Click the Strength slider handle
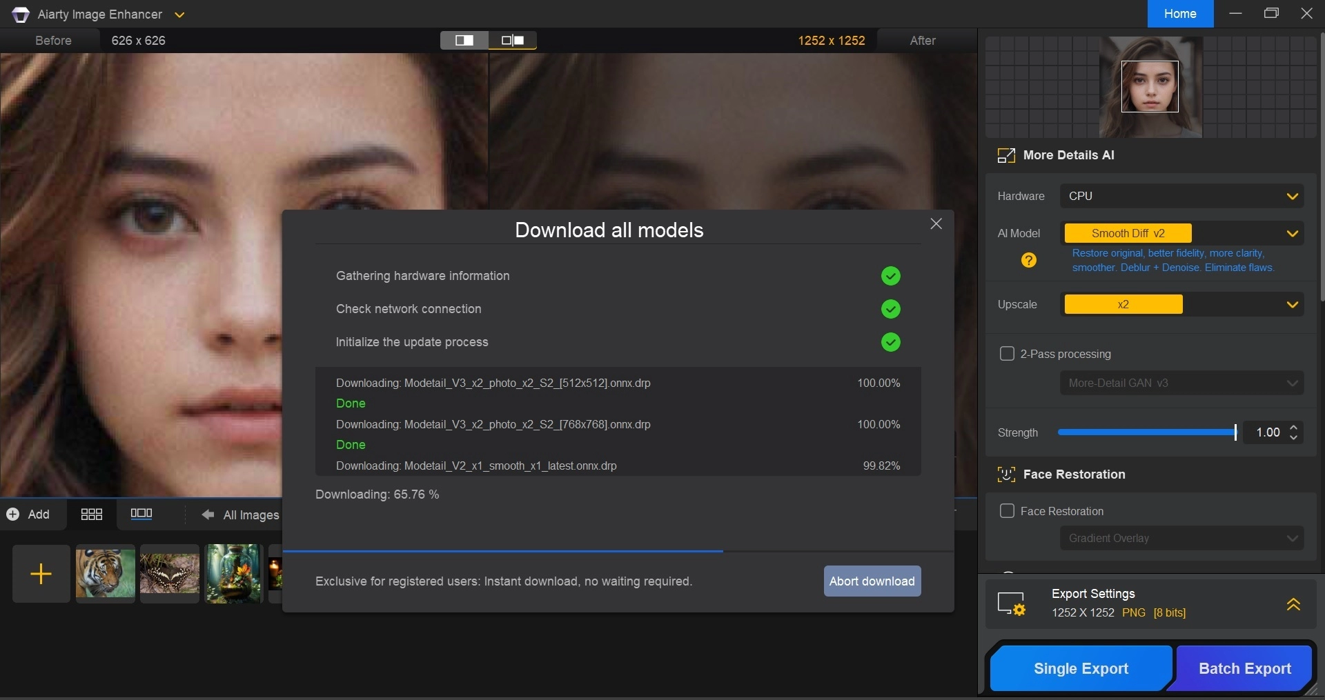The image size is (1325, 700). tap(1235, 432)
